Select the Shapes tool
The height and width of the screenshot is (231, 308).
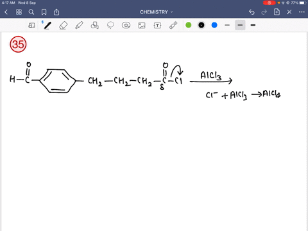point(95,25)
